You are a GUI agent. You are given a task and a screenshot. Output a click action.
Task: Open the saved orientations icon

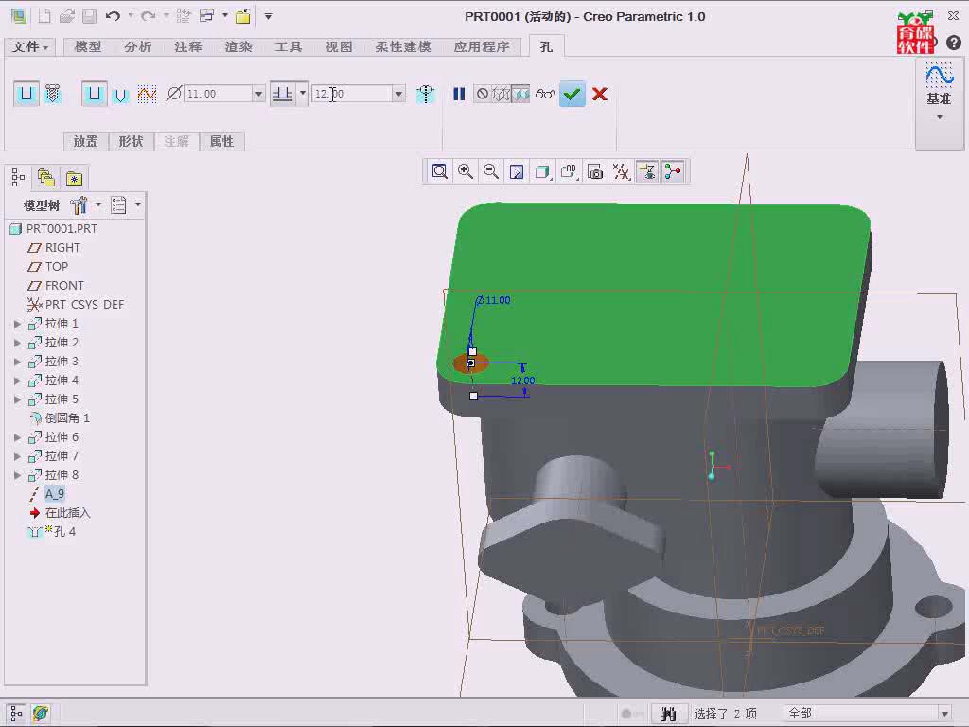tap(569, 171)
